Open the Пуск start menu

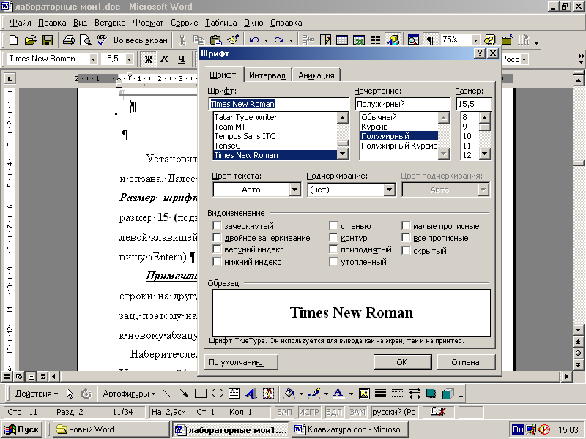[x=22, y=429]
